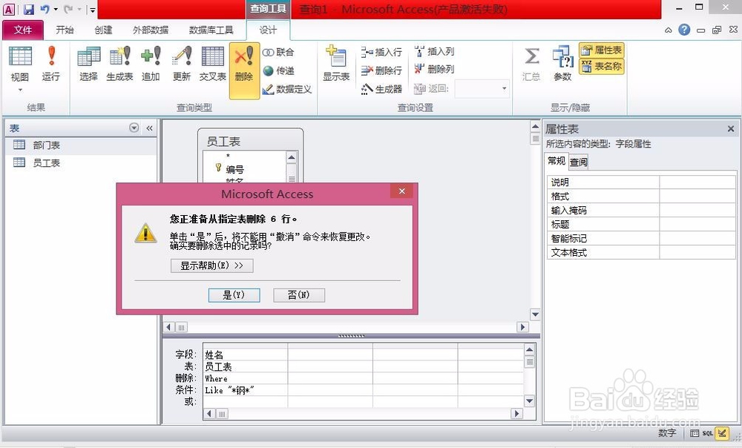Click the Where cell in 删除 row
This screenshot has width=742, height=448.
[245, 378]
